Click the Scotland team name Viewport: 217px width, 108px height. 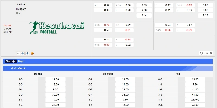coord(21,5)
